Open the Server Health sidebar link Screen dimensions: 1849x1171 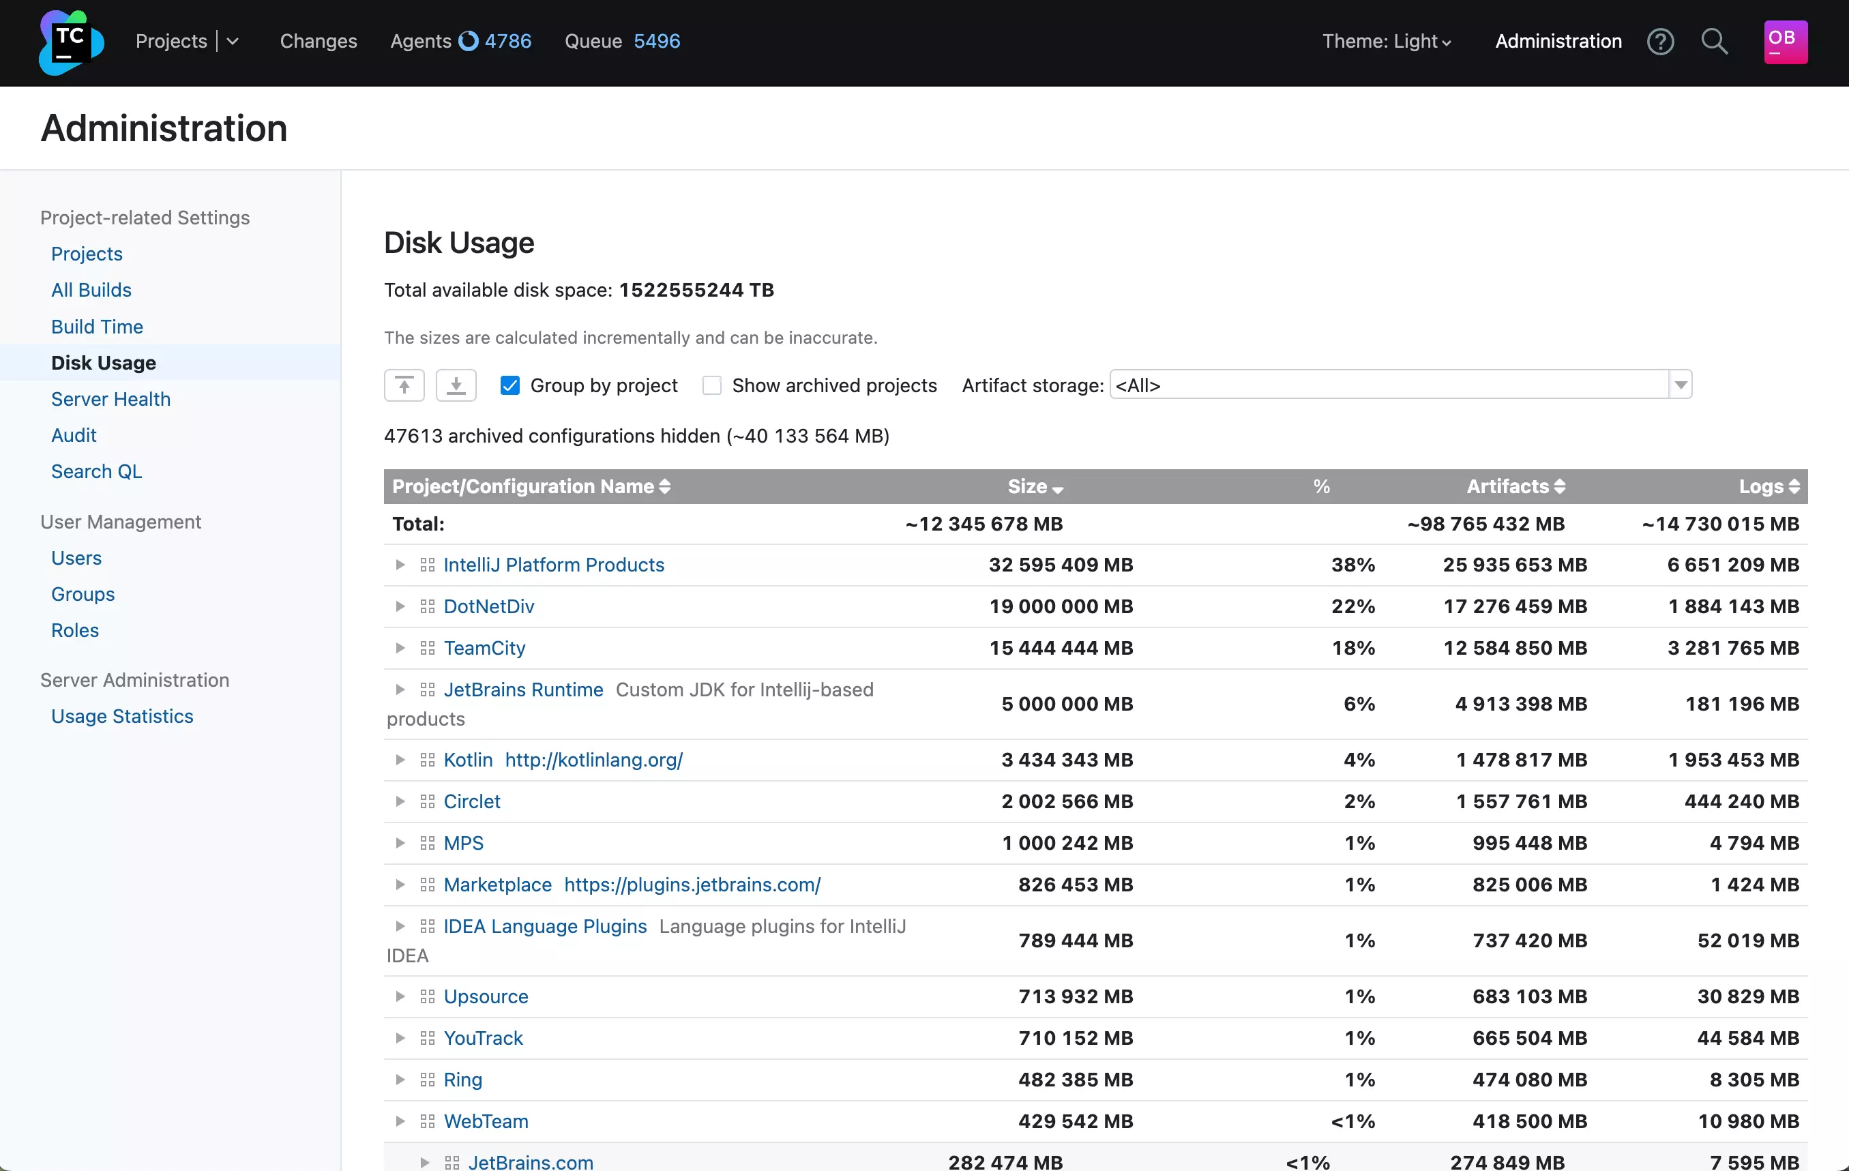[x=110, y=398]
